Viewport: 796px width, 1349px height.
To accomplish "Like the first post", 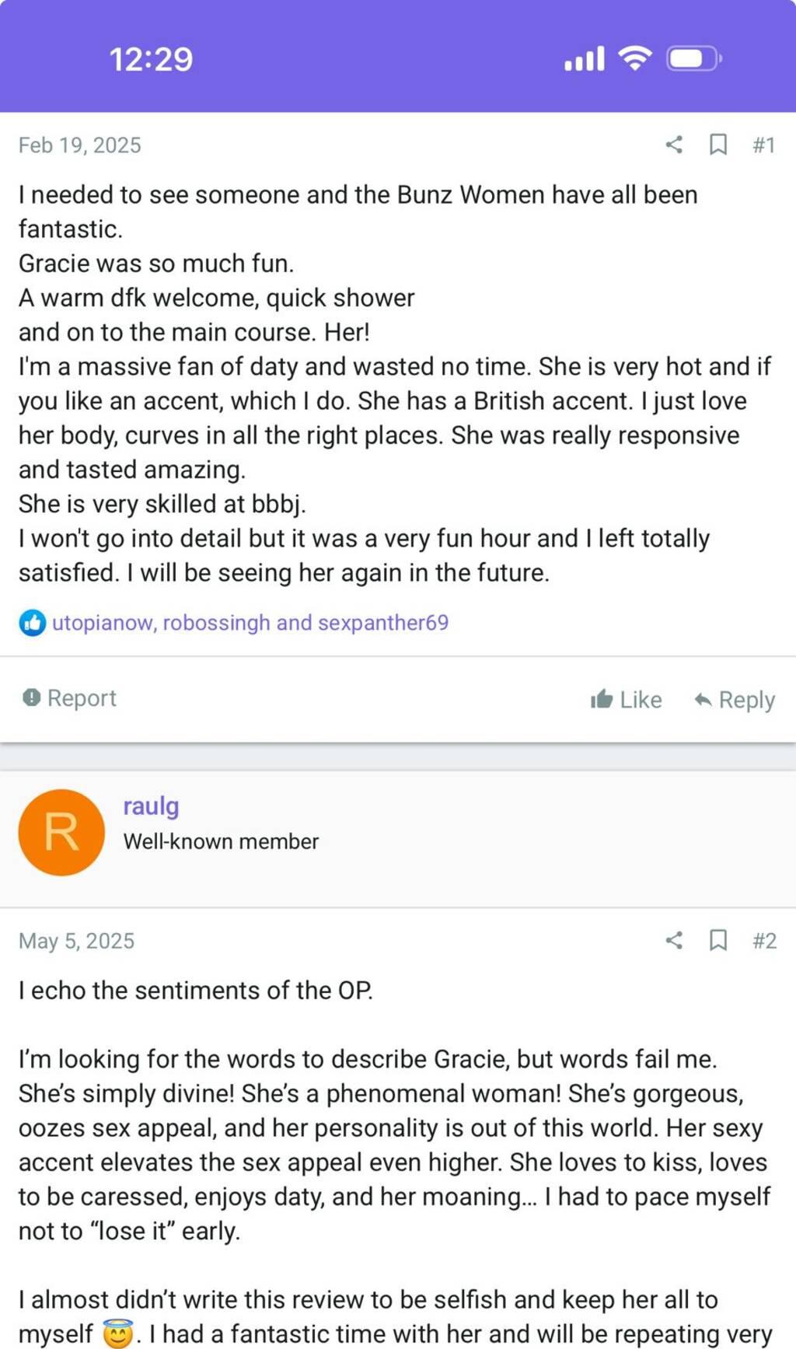I will point(627,700).
